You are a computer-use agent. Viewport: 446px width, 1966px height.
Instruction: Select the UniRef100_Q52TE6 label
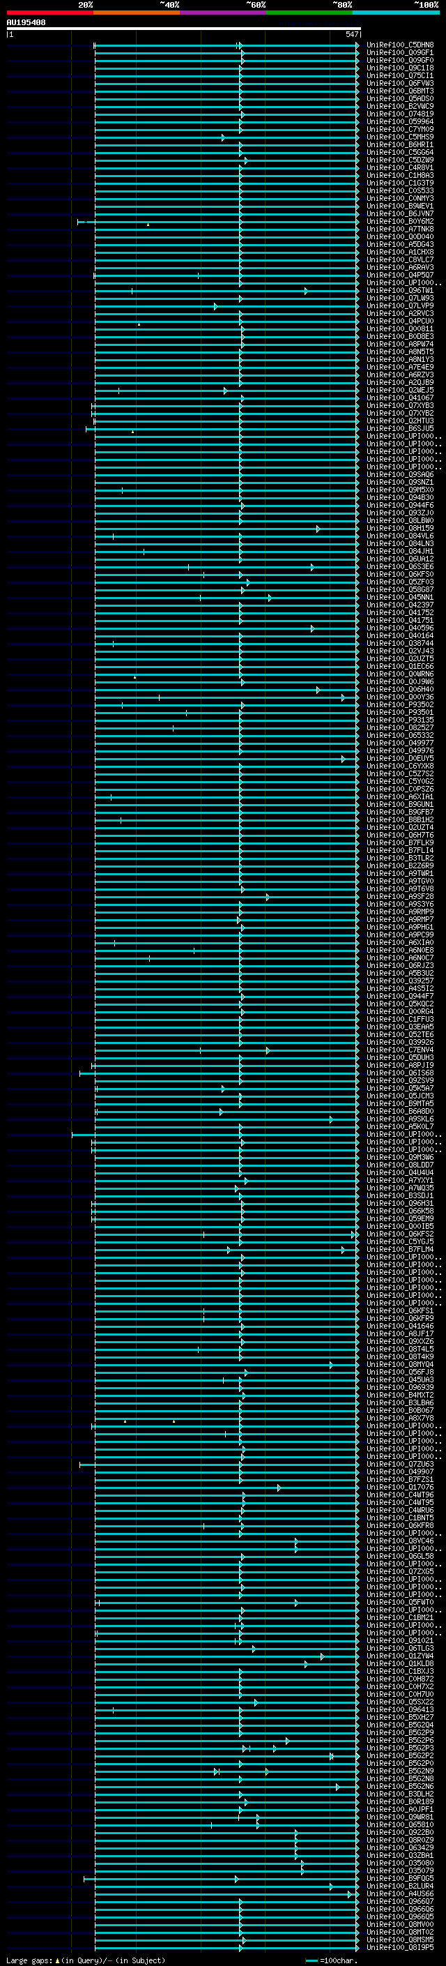click(400, 1034)
